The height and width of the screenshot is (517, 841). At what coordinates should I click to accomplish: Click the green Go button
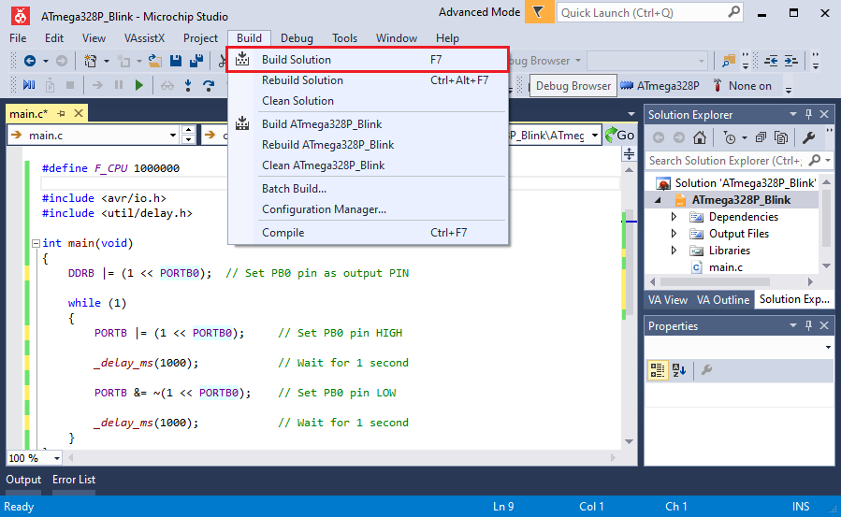pos(620,135)
